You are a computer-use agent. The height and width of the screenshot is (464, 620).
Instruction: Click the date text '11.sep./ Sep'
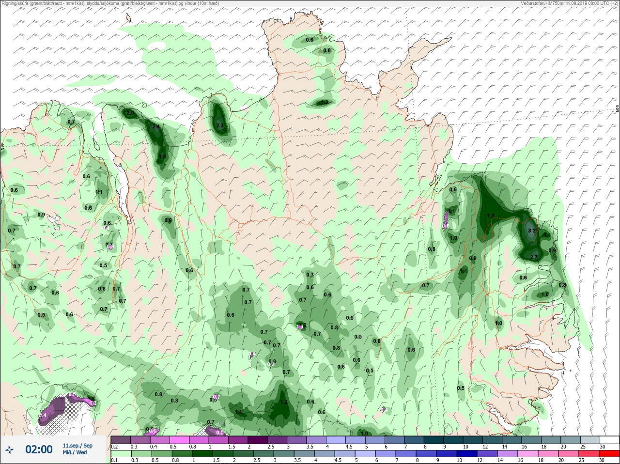(x=77, y=446)
